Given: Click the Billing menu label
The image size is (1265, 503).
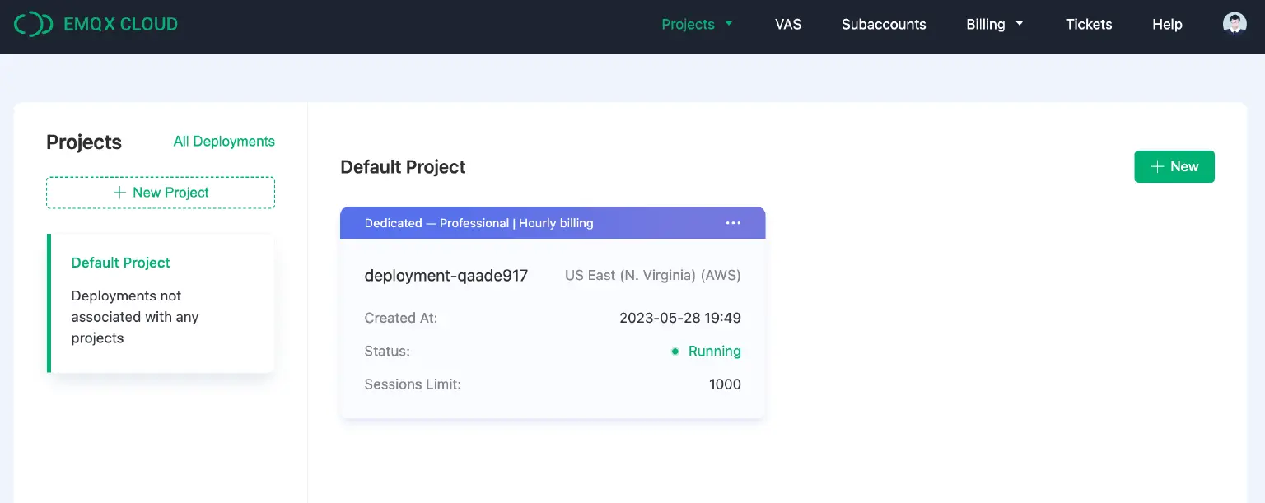Looking at the screenshot, I should point(985,24).
